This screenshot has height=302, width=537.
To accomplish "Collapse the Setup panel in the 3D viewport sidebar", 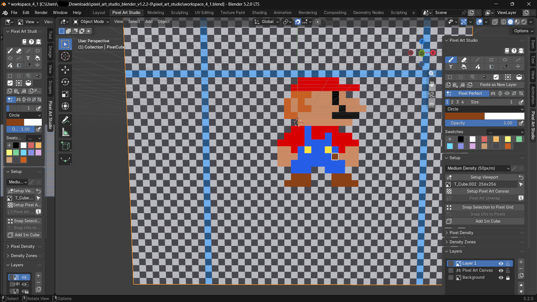I will click(x=455, y=158).
